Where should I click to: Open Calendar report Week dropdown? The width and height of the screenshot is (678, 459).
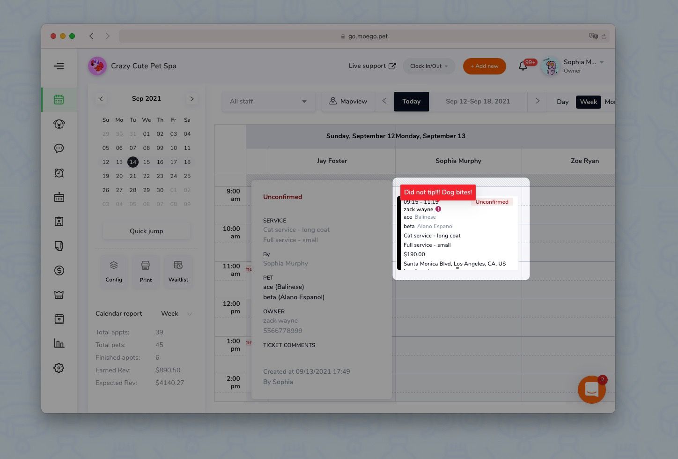pyautogui.click(x=177, y=313)
